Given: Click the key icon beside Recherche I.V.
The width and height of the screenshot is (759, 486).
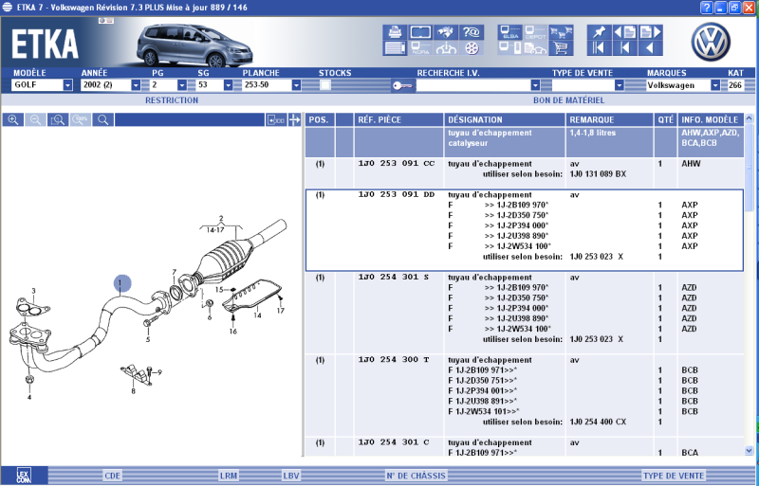Looking at the screenshot, I should [402, 85].
